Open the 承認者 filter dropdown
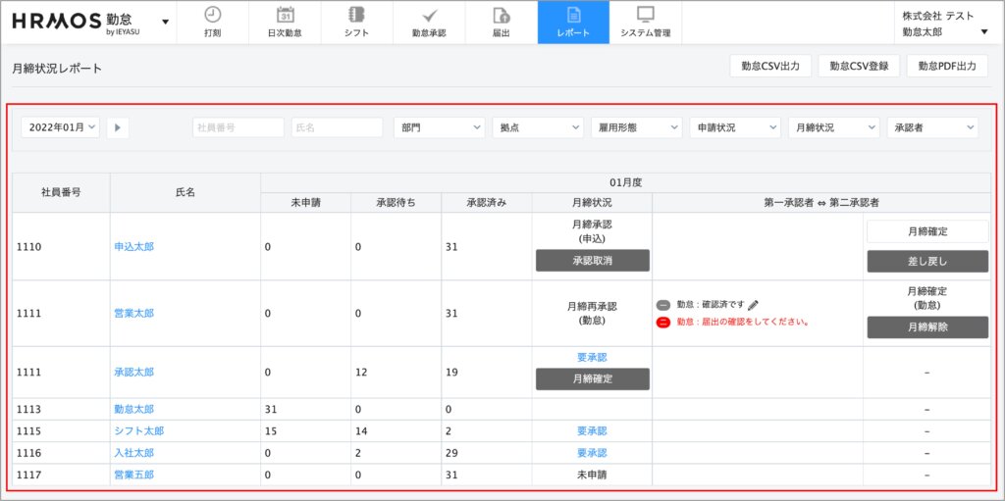The height and width of the screenshot is (501, 1005). (x=931, y=127)
